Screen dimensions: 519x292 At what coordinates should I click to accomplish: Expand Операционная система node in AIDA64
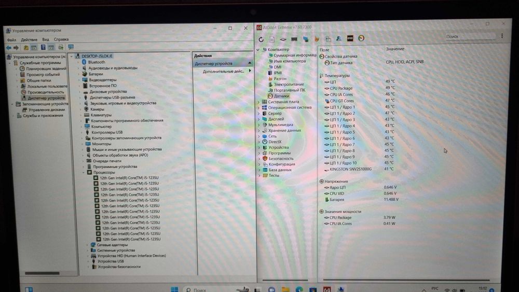pos(259,108)
